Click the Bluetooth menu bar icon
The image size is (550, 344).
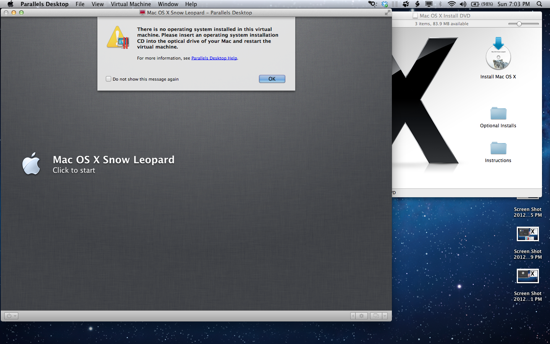point(440,4)
